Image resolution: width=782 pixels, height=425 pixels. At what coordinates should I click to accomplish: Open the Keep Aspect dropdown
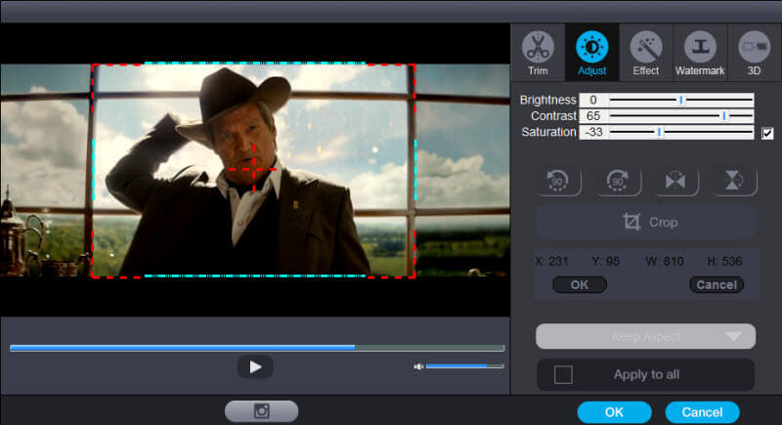click(646, 336)
